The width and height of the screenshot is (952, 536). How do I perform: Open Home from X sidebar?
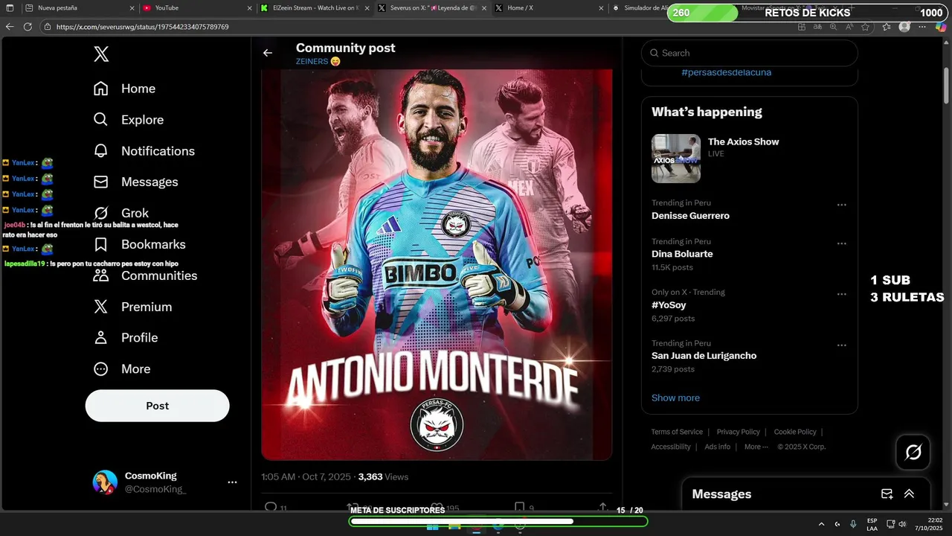tap(124, 89)
